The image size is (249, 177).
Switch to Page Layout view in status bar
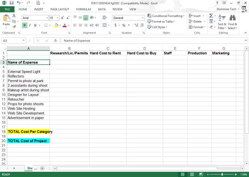point(192,174)
